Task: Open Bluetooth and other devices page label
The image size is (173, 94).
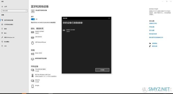Action: [9, 20]
